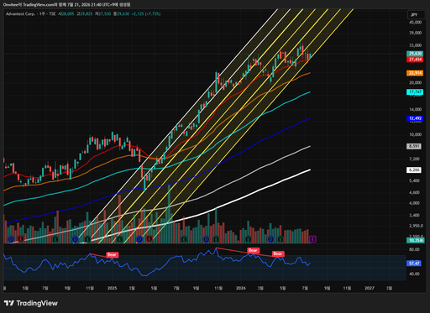Click the +2,125 (+7.73%) change value
430x313 pixels.
pos(146,13)
